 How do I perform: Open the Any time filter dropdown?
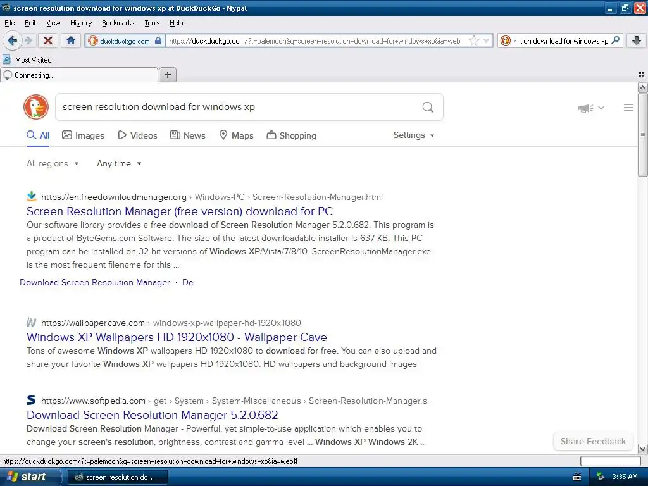tap(119, 164)
